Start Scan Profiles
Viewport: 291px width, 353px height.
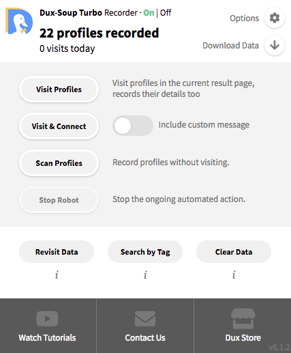click(x=59, y=163)
